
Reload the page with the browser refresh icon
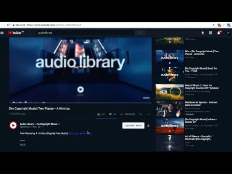[x=8, y=25]
